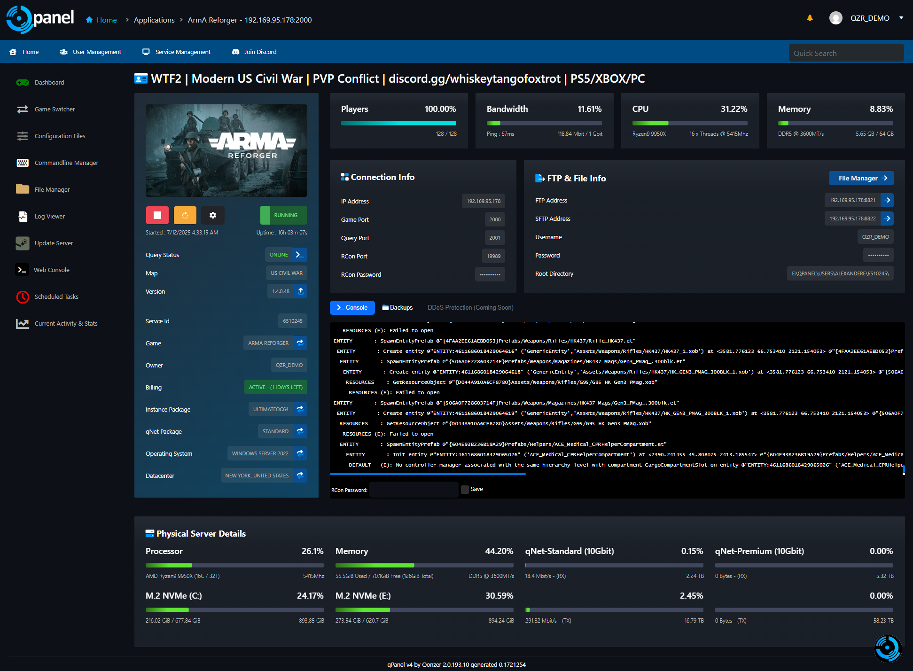Open Commandline Manager in sidebar

[57, 163]
